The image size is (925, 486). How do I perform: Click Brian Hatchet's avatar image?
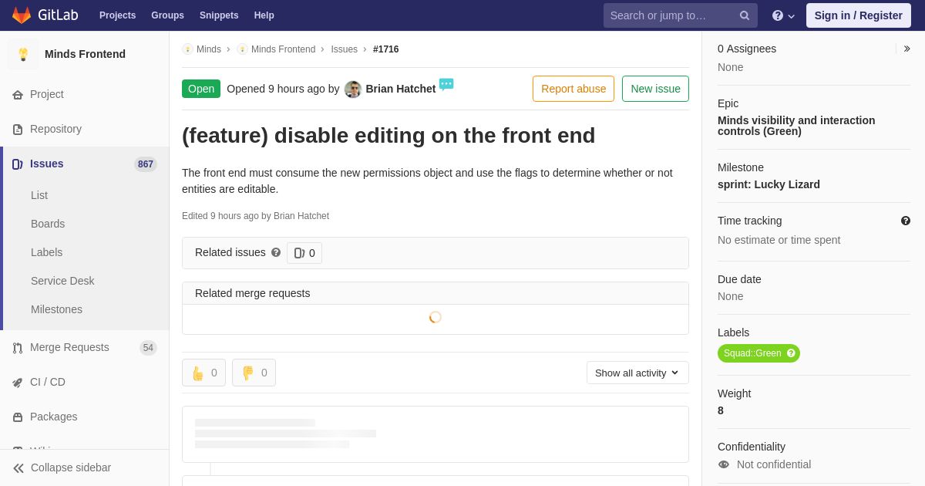353,89
